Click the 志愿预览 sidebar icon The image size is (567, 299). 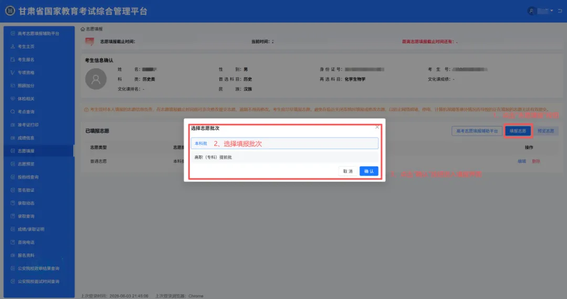tap(13, 163)
